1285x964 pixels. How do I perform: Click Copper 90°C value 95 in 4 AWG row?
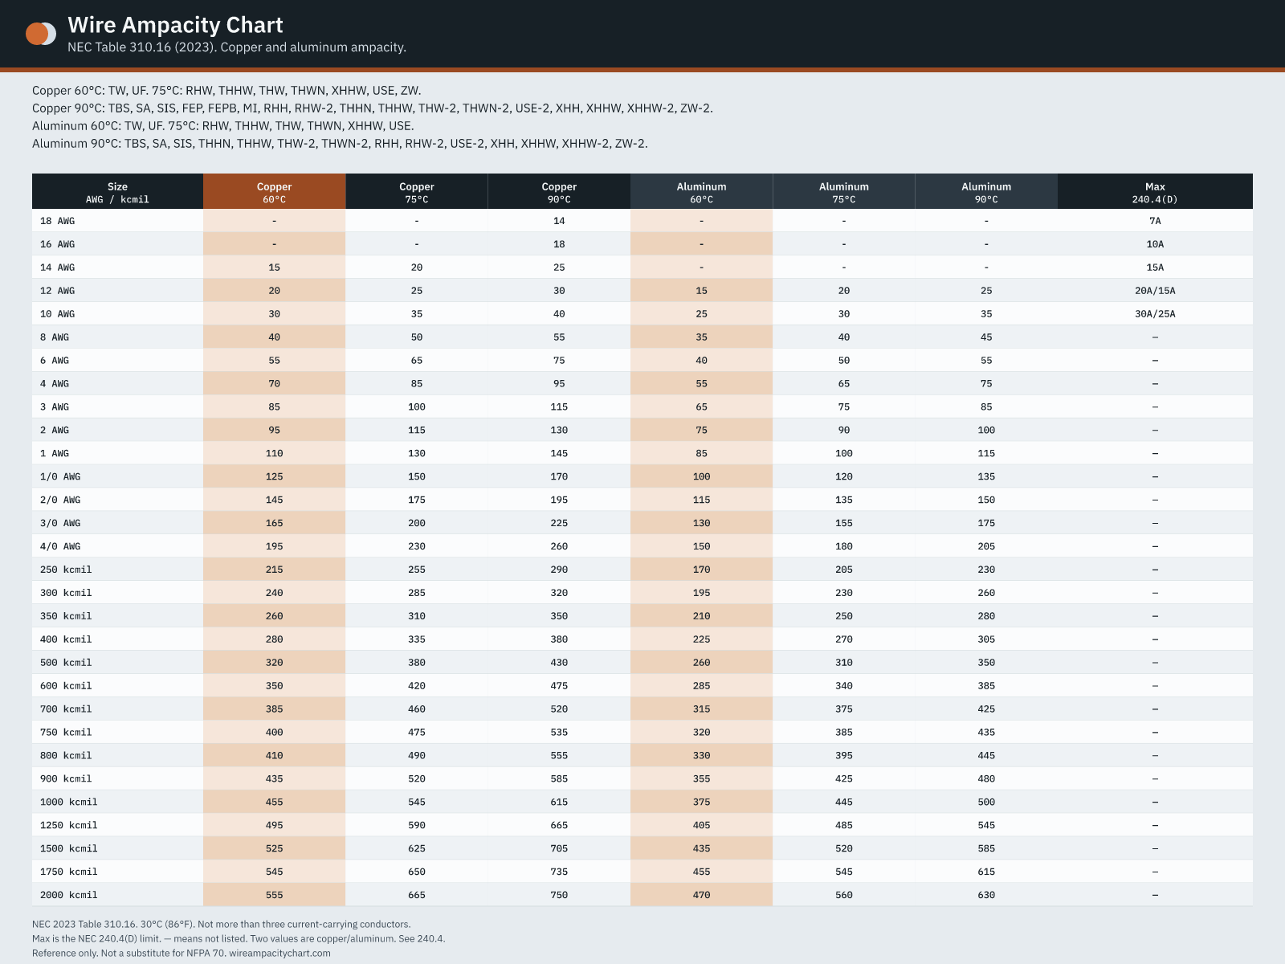(x=559, y=384)
